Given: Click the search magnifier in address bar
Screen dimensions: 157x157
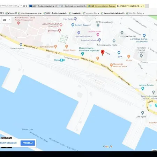Looking at the screenshot, I should coord(20,6).
